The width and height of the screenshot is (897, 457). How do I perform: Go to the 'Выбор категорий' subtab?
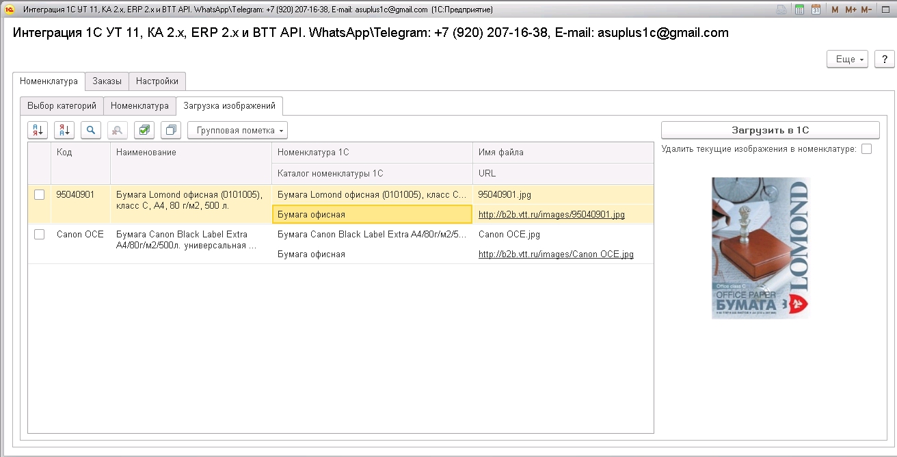click(x=62, y=106)
